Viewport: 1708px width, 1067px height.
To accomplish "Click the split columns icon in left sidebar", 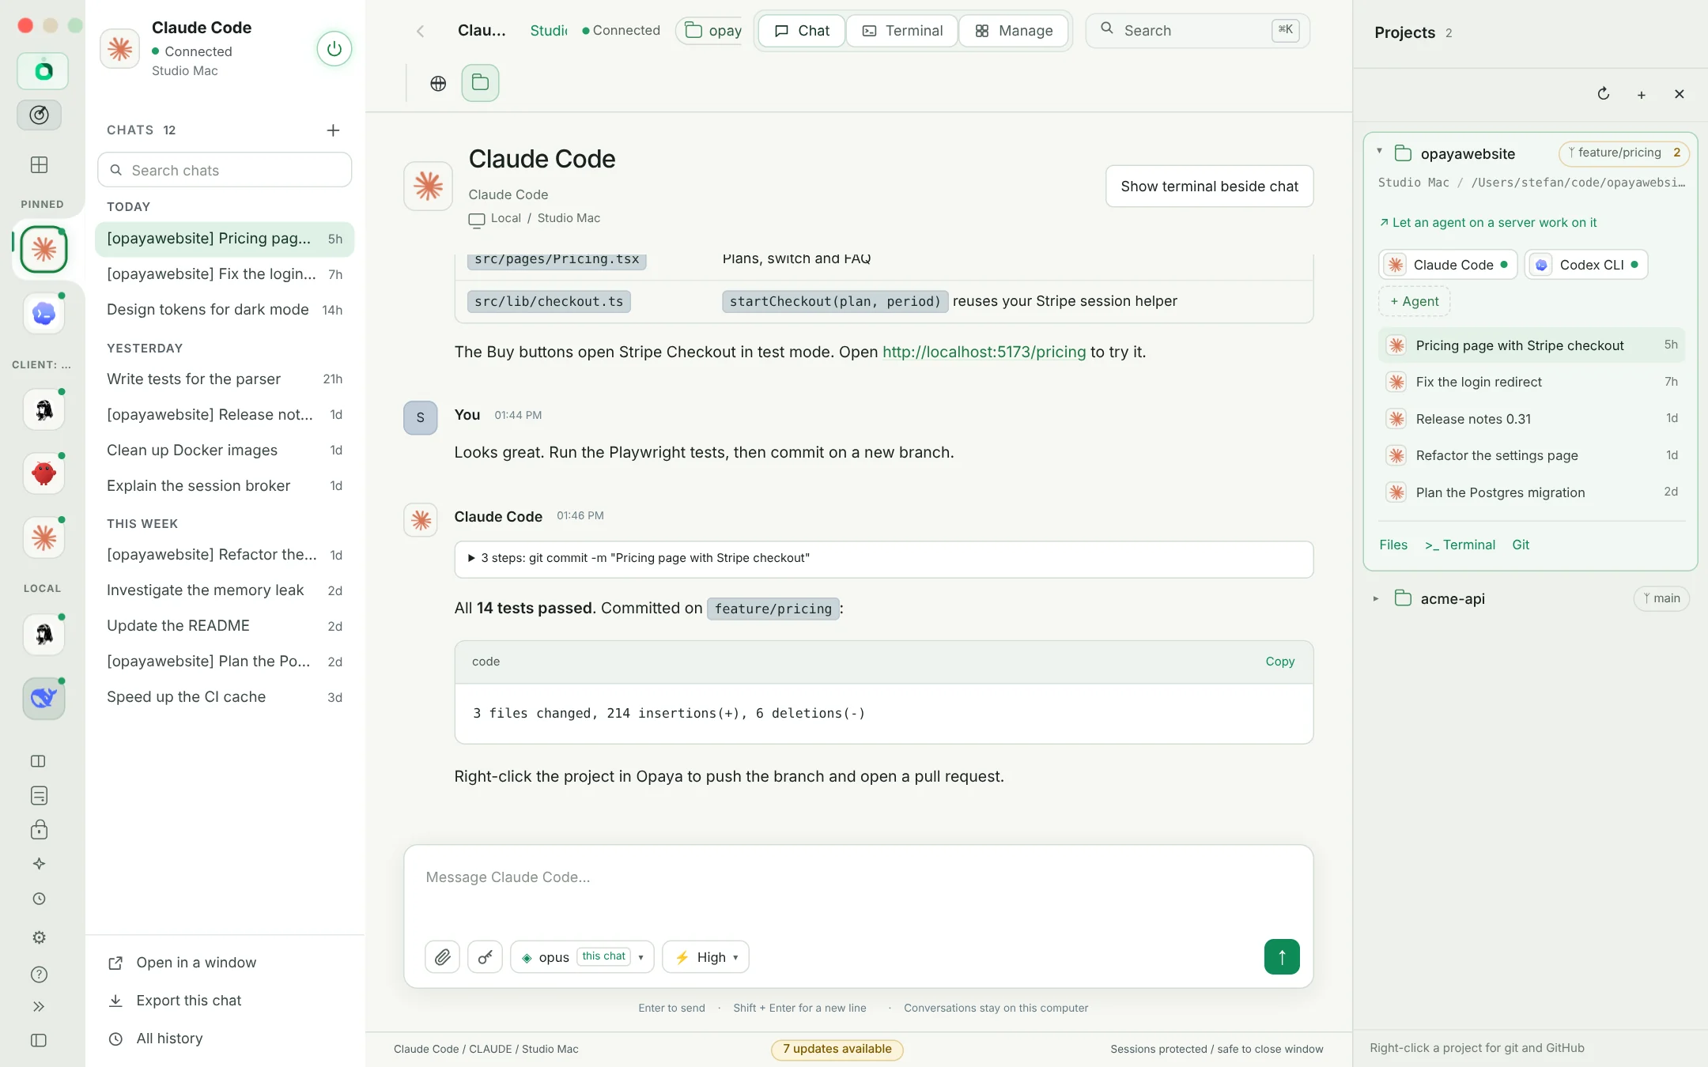I will pyautogui.click(x=39, y=761).
